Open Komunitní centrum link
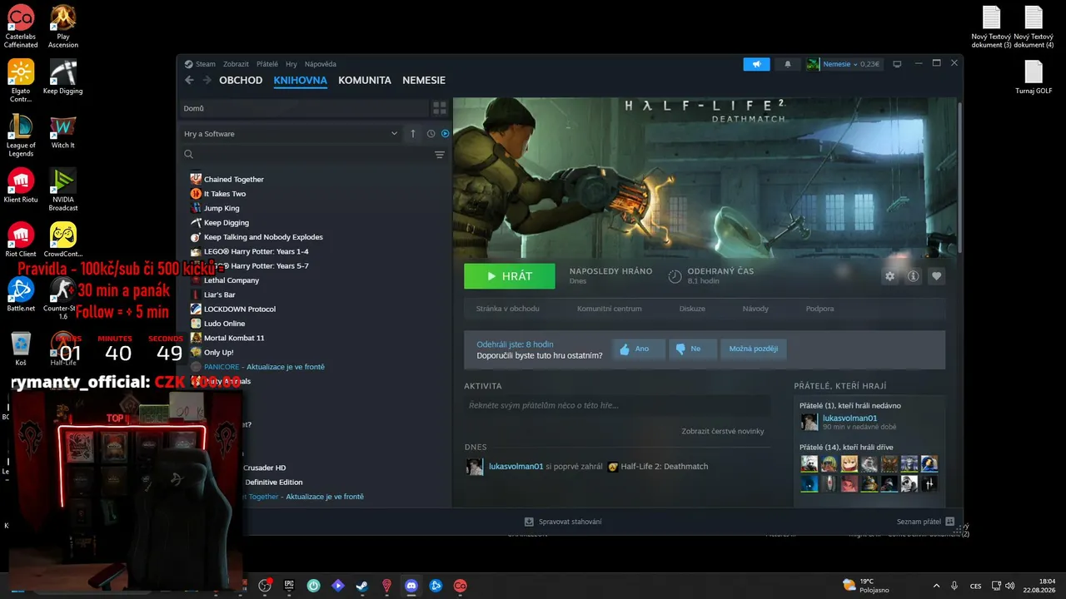 coord(610,309)
